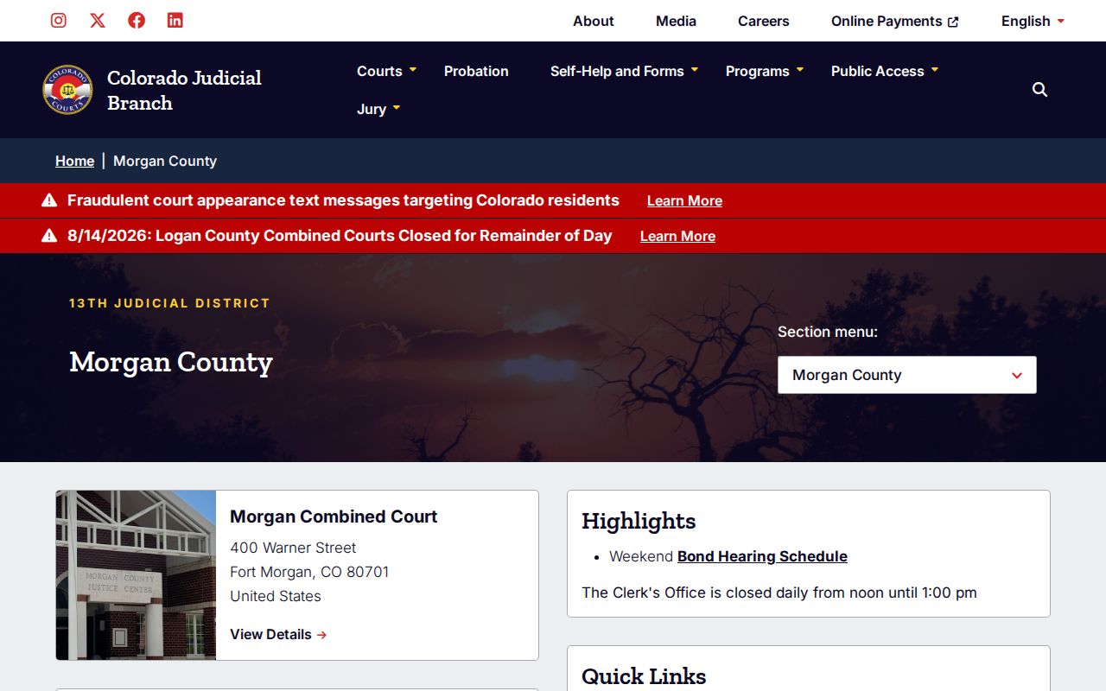Click the arrow icon next to View Details
The image size is (1106, 691).
tap(321, 635)
